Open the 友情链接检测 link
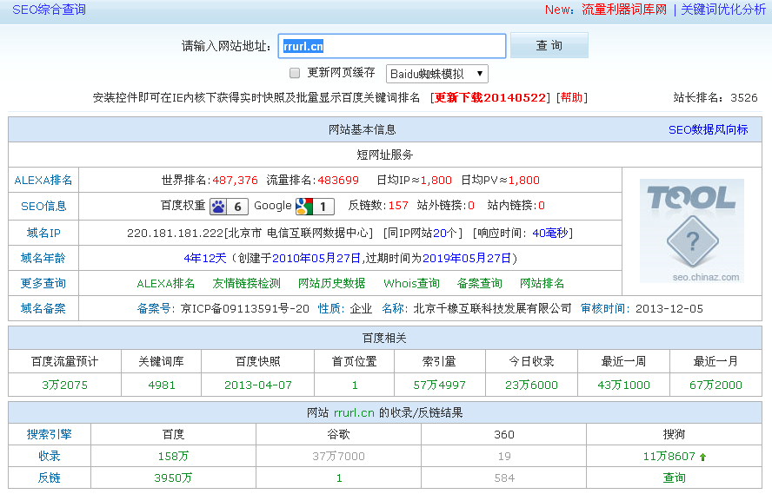772x494 pixels. click(x=246, y=283)
